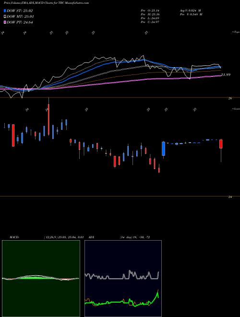The image size is (240, 317).
Task: Click the '<Lows' label at right edge
Action: click(x=236, y=109)
